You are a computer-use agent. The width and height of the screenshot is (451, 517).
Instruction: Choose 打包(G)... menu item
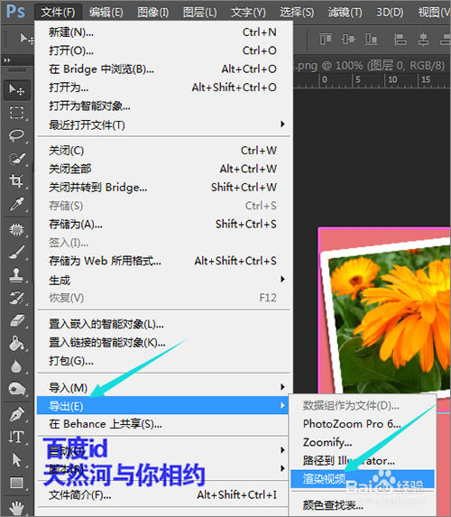[x=163, y=361]
